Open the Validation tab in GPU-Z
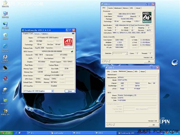Screen dimensions: 180x135 44,34
